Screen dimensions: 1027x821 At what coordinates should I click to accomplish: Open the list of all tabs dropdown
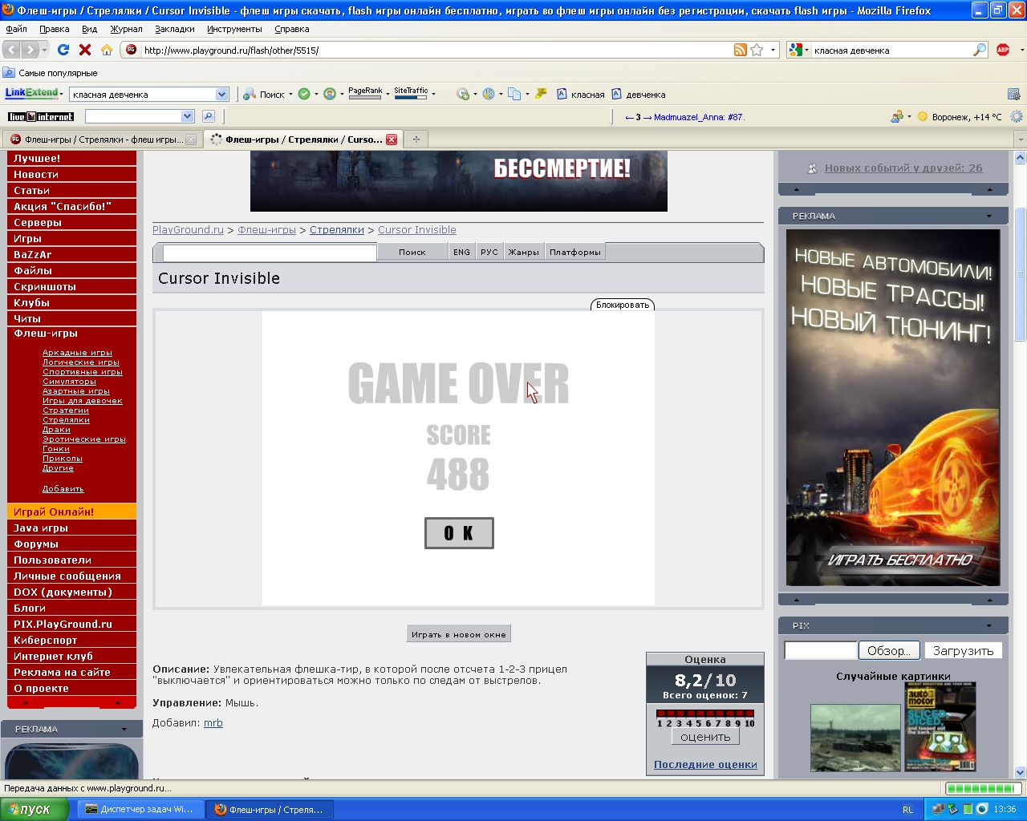coord(1021,140)
